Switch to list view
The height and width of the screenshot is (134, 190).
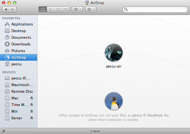50,9
